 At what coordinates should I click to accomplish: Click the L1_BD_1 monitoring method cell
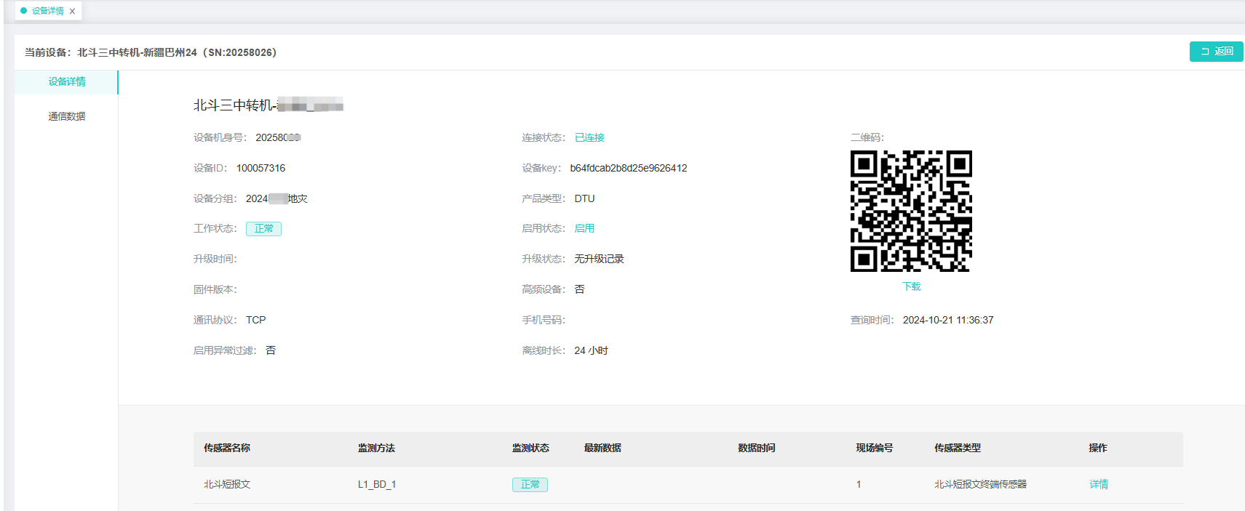(x=377, y=485)
